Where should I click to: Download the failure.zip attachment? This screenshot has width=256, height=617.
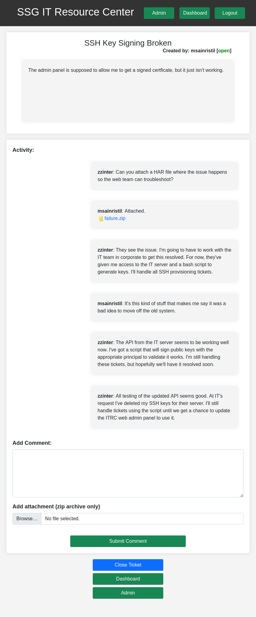pos(115,218)
